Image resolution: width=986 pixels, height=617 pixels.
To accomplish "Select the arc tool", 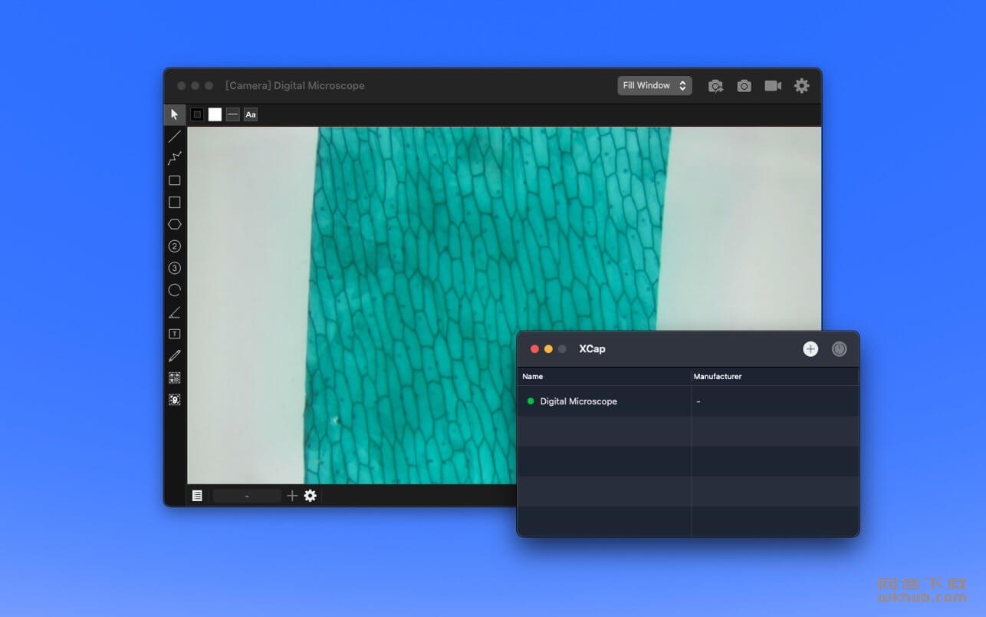I will click(175, 290).
